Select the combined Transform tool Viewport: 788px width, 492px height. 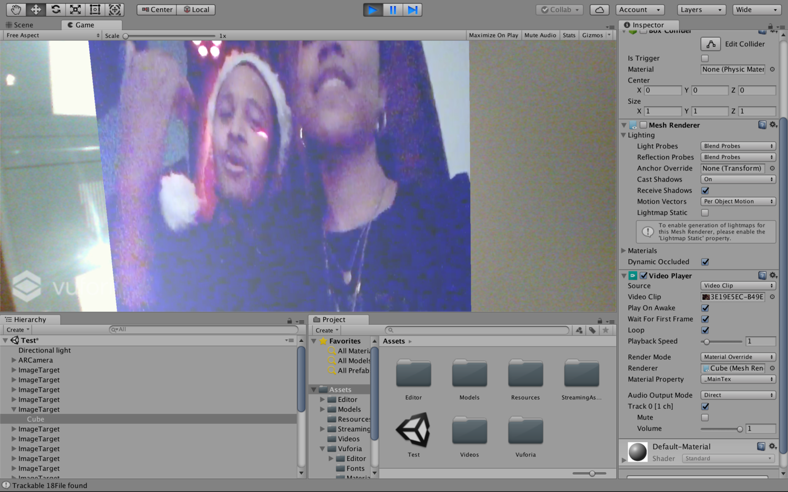pos(115,9)
